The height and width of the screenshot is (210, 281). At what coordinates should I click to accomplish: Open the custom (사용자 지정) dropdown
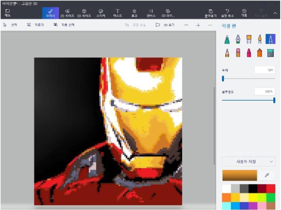pyautogui.click(x=248, y=162)
